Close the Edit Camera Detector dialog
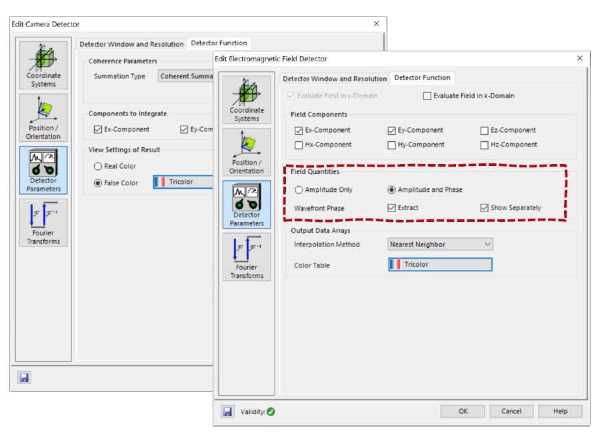Screen dimensions: 600x440 tap(377, 24)
